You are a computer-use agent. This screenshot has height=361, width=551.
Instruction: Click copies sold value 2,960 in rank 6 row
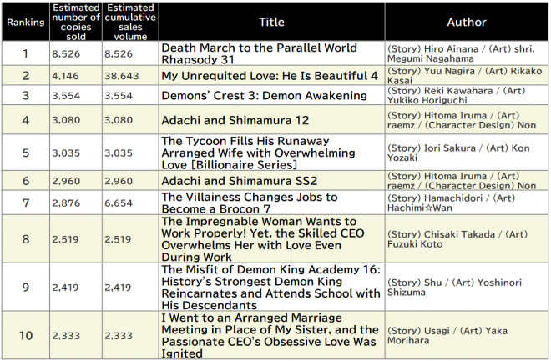66,181
